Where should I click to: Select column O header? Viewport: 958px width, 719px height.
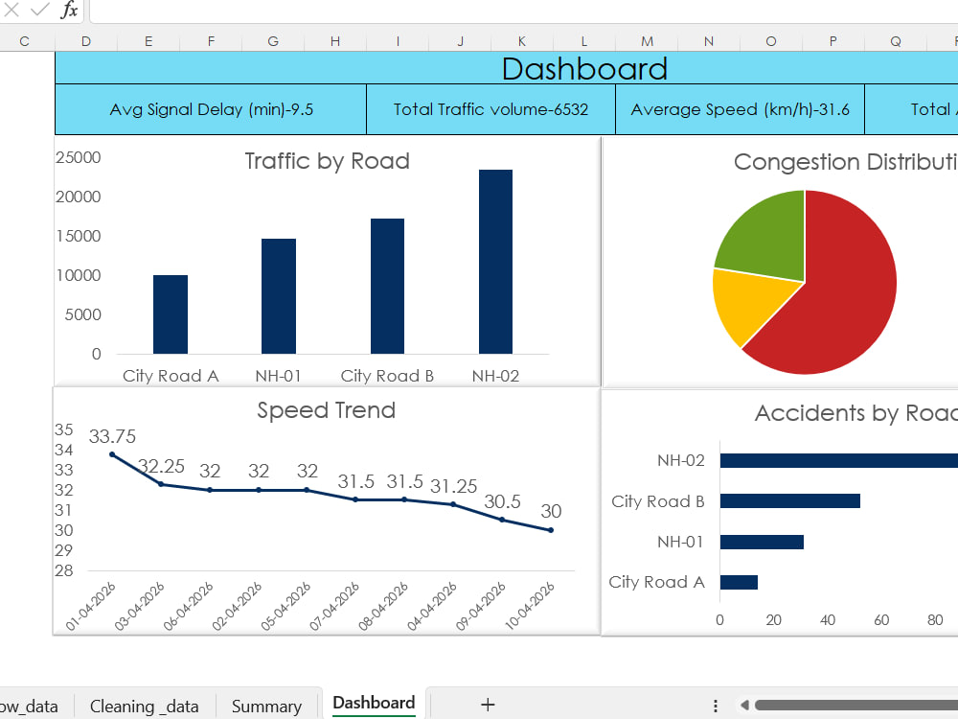(771, 41)
